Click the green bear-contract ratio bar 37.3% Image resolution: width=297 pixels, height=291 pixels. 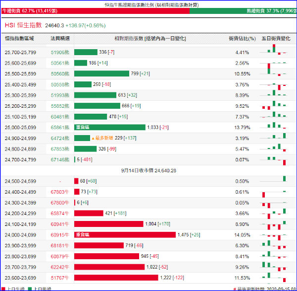tap(243, 11)
